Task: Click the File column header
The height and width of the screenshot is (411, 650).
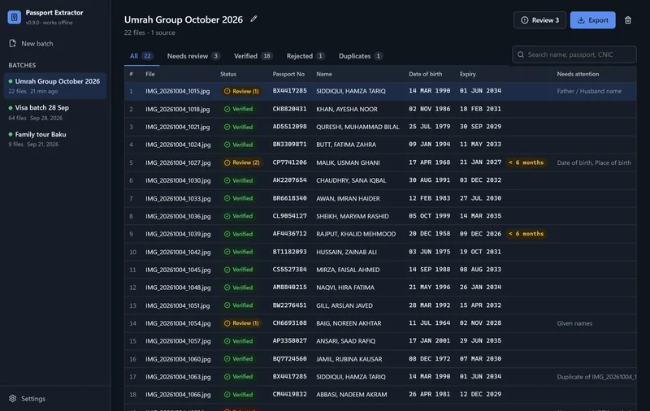Action: [x=150, y=74]
